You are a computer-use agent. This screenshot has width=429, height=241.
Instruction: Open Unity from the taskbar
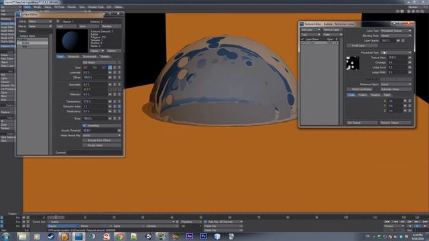pos(148,236)
